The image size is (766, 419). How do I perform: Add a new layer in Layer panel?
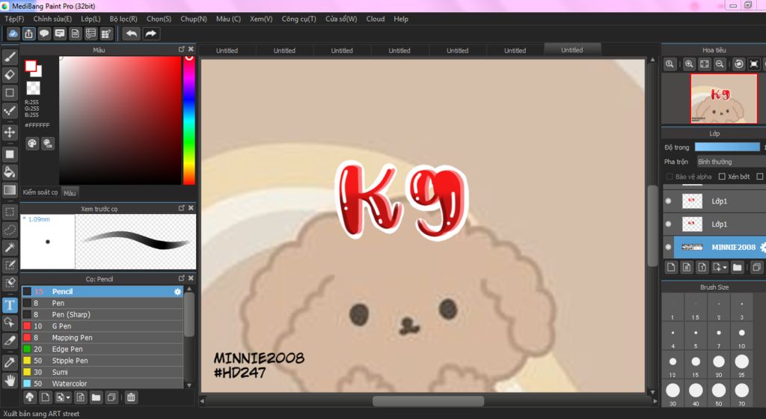(671, 267)
